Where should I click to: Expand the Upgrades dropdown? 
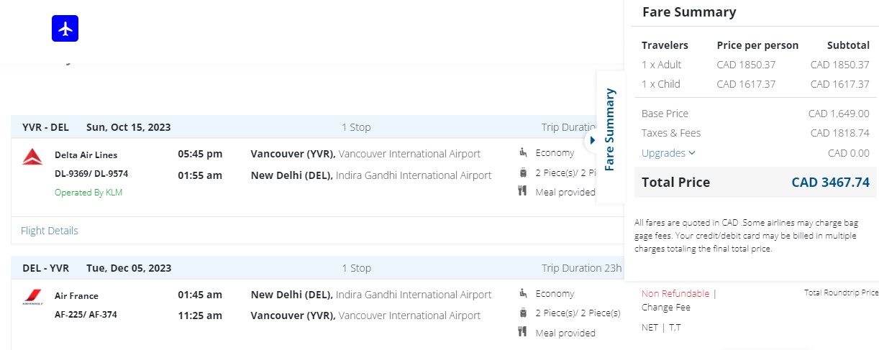click(669, 152)
